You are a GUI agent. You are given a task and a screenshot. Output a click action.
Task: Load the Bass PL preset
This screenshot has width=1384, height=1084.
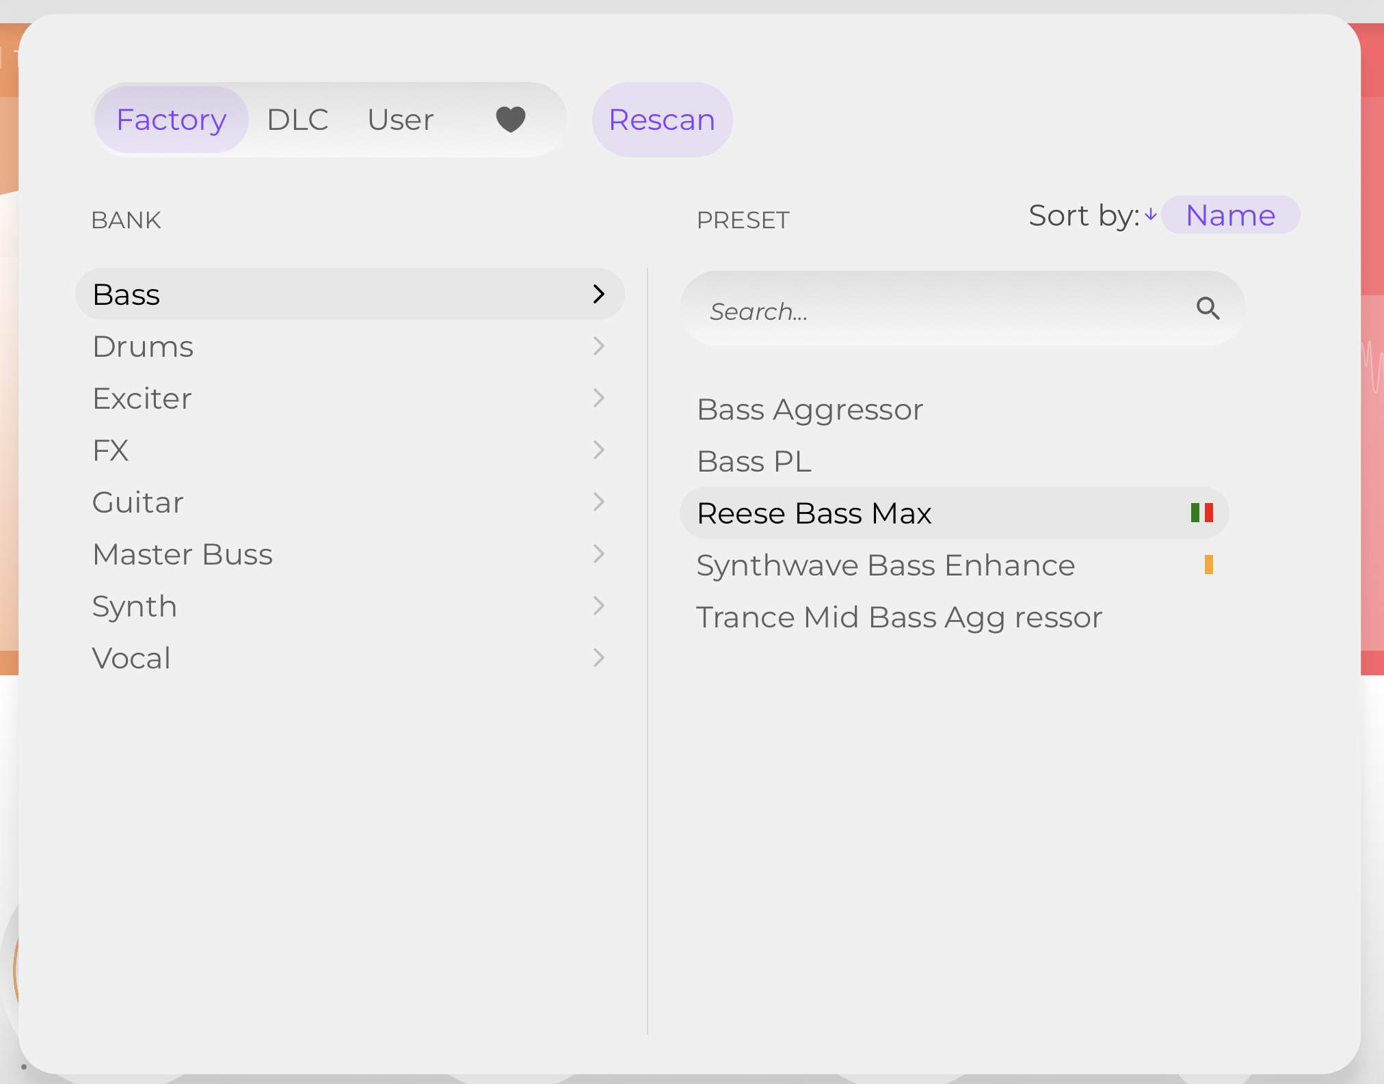955,461
